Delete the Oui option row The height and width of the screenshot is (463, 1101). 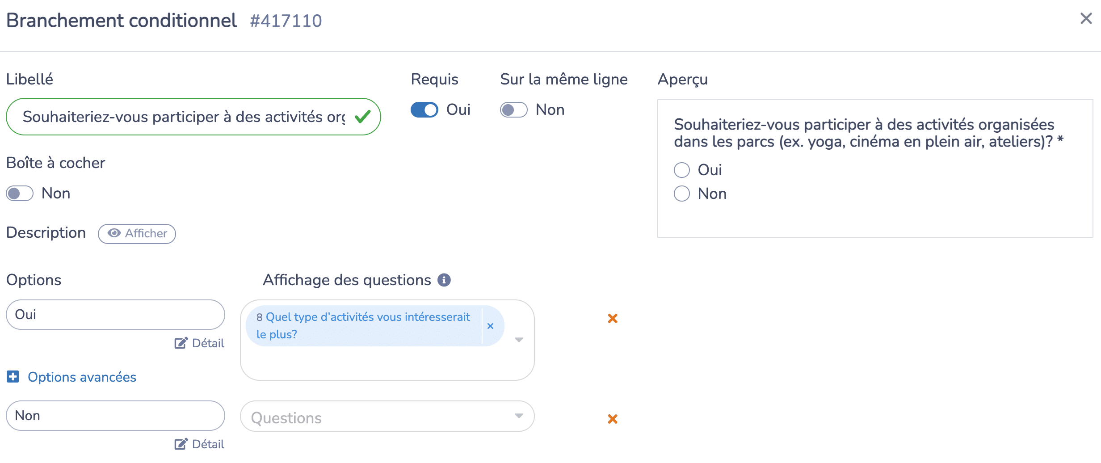pyautogui.click(x=613, y=318)
